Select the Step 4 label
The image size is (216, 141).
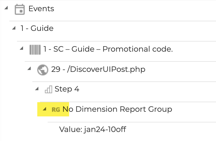(67, 89)
